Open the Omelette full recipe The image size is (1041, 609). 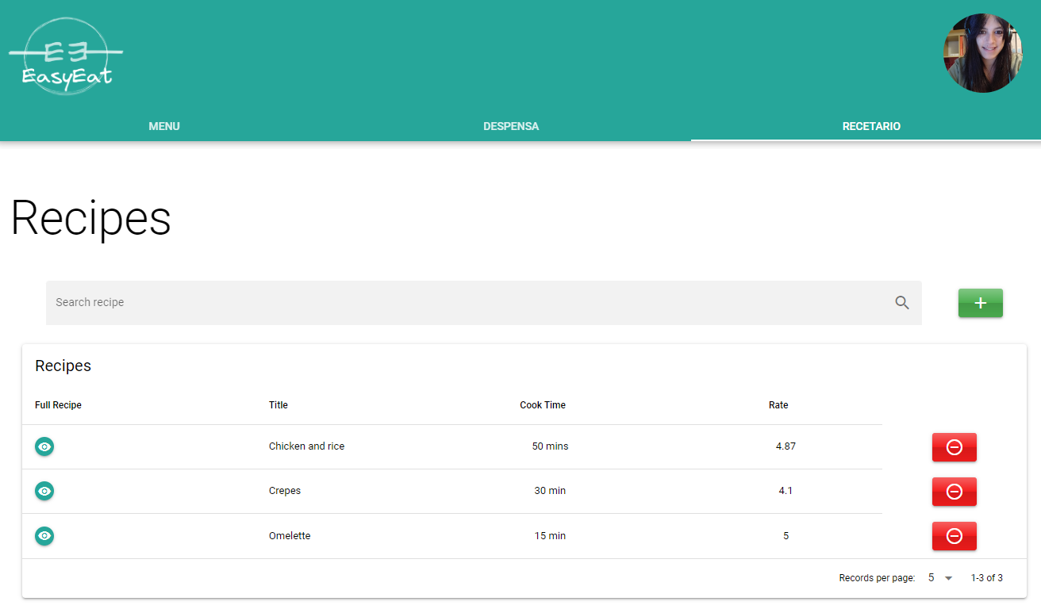44,536
